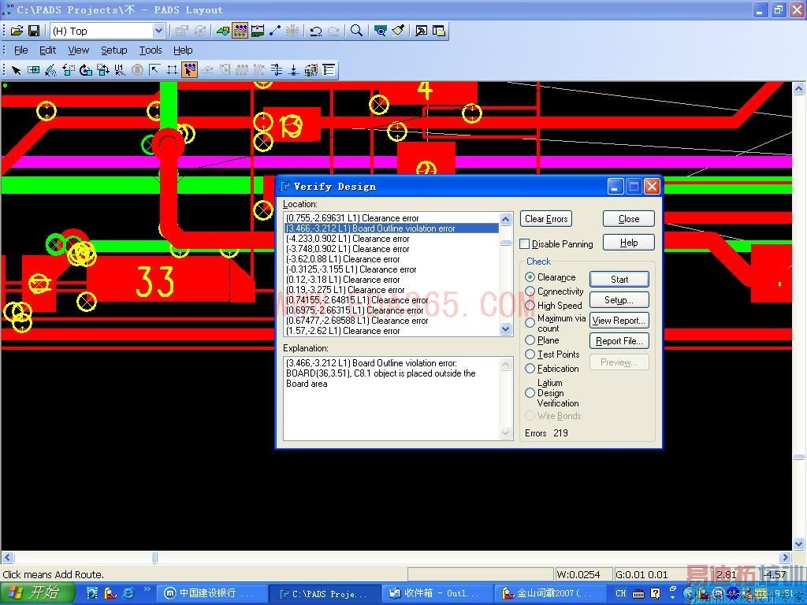Click the Open file folder icon
The image size is (807, 605).
17,31
